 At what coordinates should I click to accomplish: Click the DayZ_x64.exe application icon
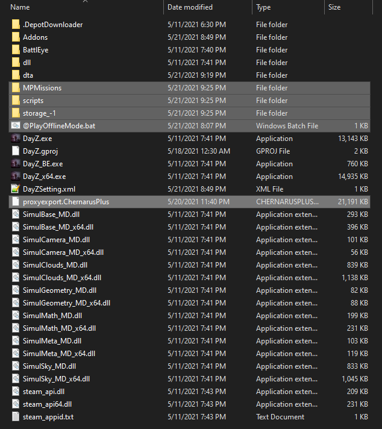[x=16, y=176]
